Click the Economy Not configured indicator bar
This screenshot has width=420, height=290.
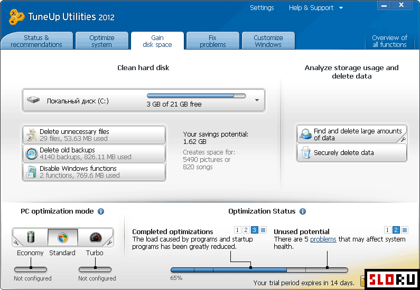[x=31, y=269]
